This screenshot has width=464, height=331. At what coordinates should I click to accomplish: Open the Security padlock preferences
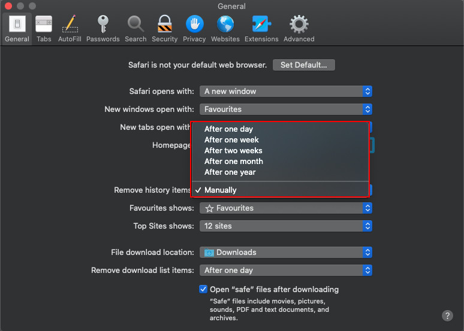coord(164,29)
